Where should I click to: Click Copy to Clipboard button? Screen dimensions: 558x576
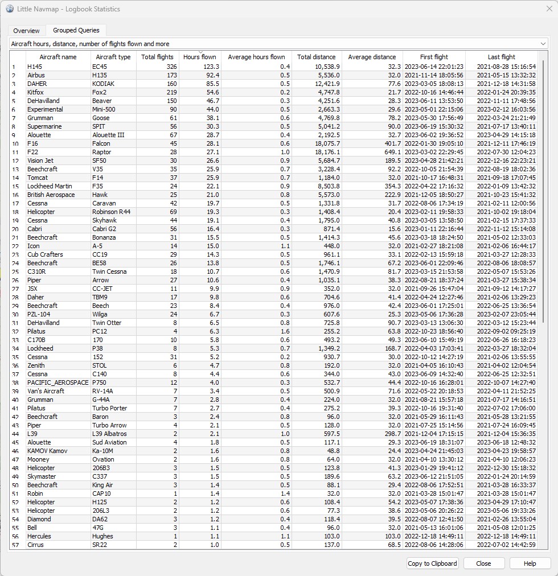point(432,563)
